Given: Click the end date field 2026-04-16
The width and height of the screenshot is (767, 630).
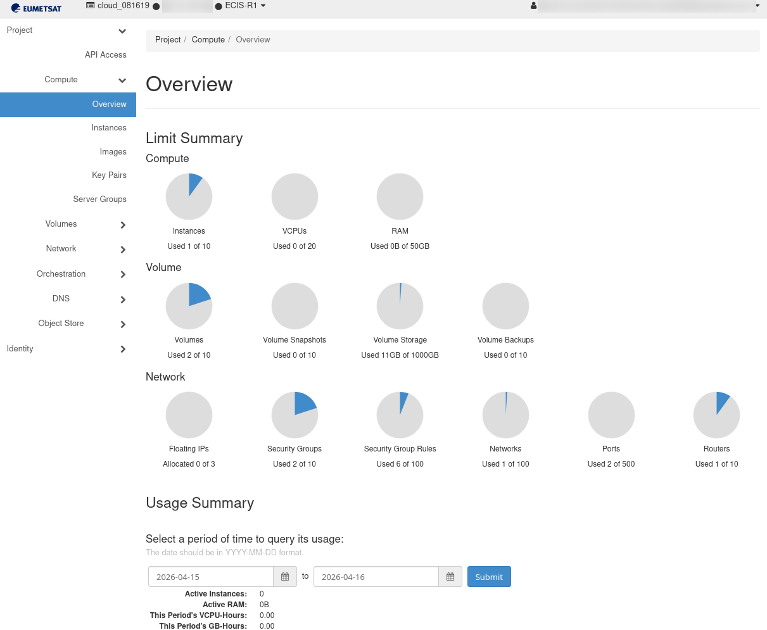Looking at the screenshot, I should (x=376, y=577).
